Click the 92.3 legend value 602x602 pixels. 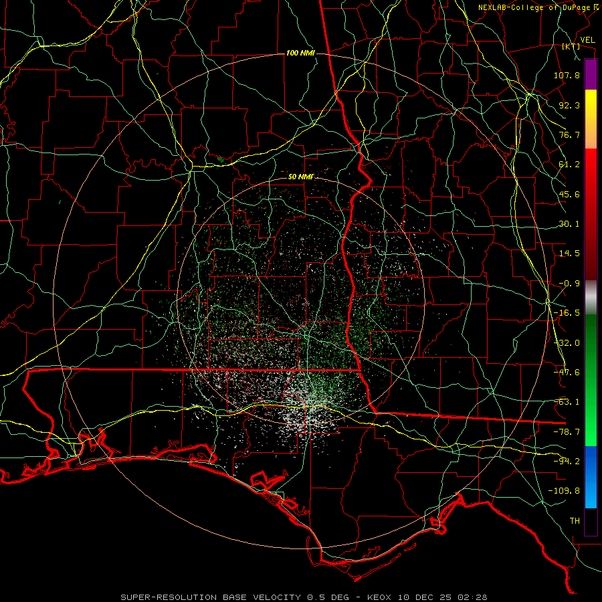click(569, 105)
